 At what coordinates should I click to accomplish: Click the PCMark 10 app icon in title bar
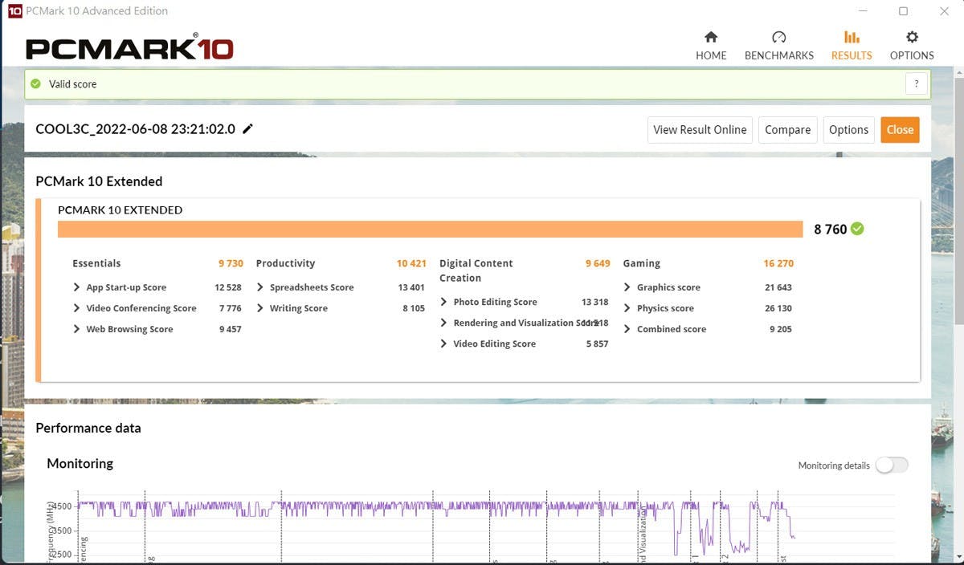click(14, 11)
